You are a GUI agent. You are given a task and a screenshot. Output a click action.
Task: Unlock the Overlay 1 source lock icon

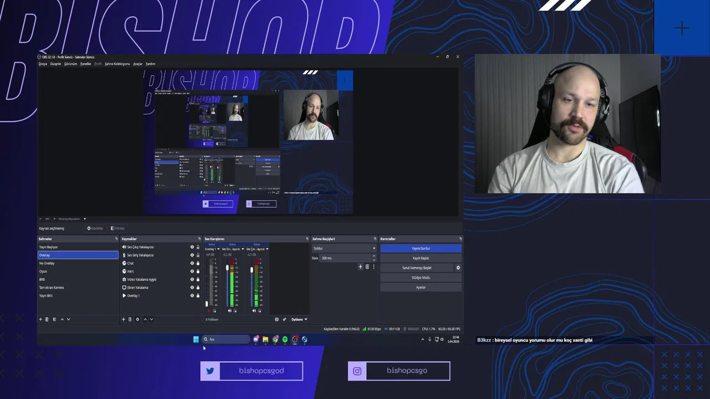[198, 296]
